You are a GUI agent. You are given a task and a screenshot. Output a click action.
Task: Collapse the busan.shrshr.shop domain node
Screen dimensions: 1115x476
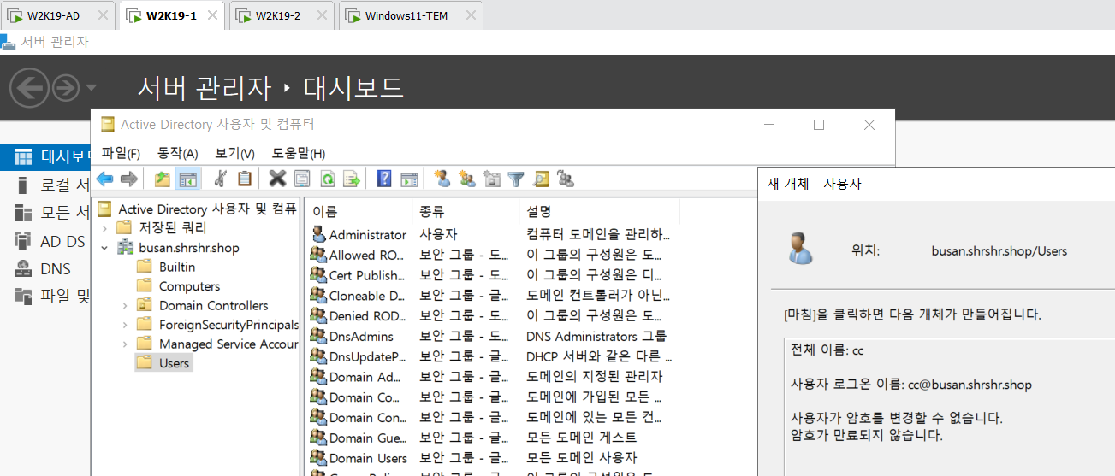click(104, 248)
